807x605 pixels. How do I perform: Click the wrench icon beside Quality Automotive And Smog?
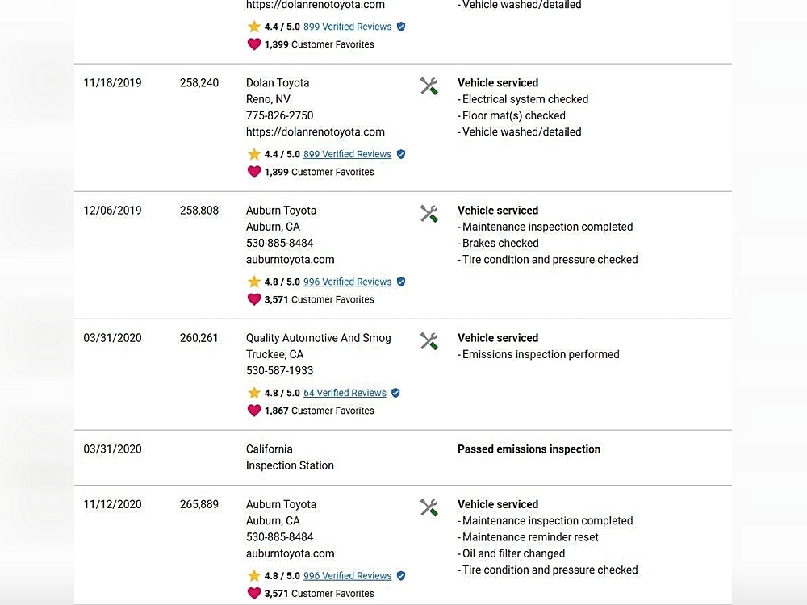tap(429, 341)
